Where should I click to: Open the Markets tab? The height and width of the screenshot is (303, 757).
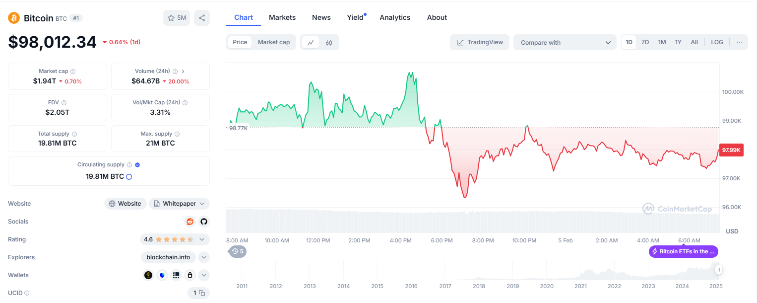pyautogui.click(x=282, y=17)
